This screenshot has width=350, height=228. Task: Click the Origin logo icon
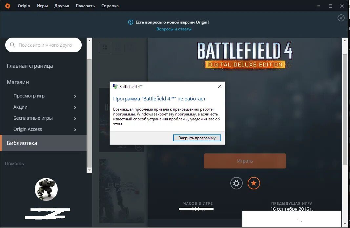coord(8,6)
